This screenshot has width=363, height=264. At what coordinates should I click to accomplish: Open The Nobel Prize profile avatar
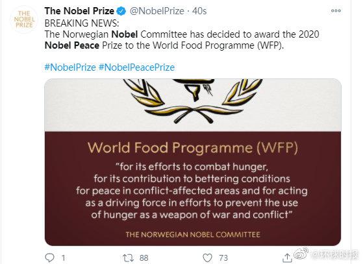pos(24,19)
